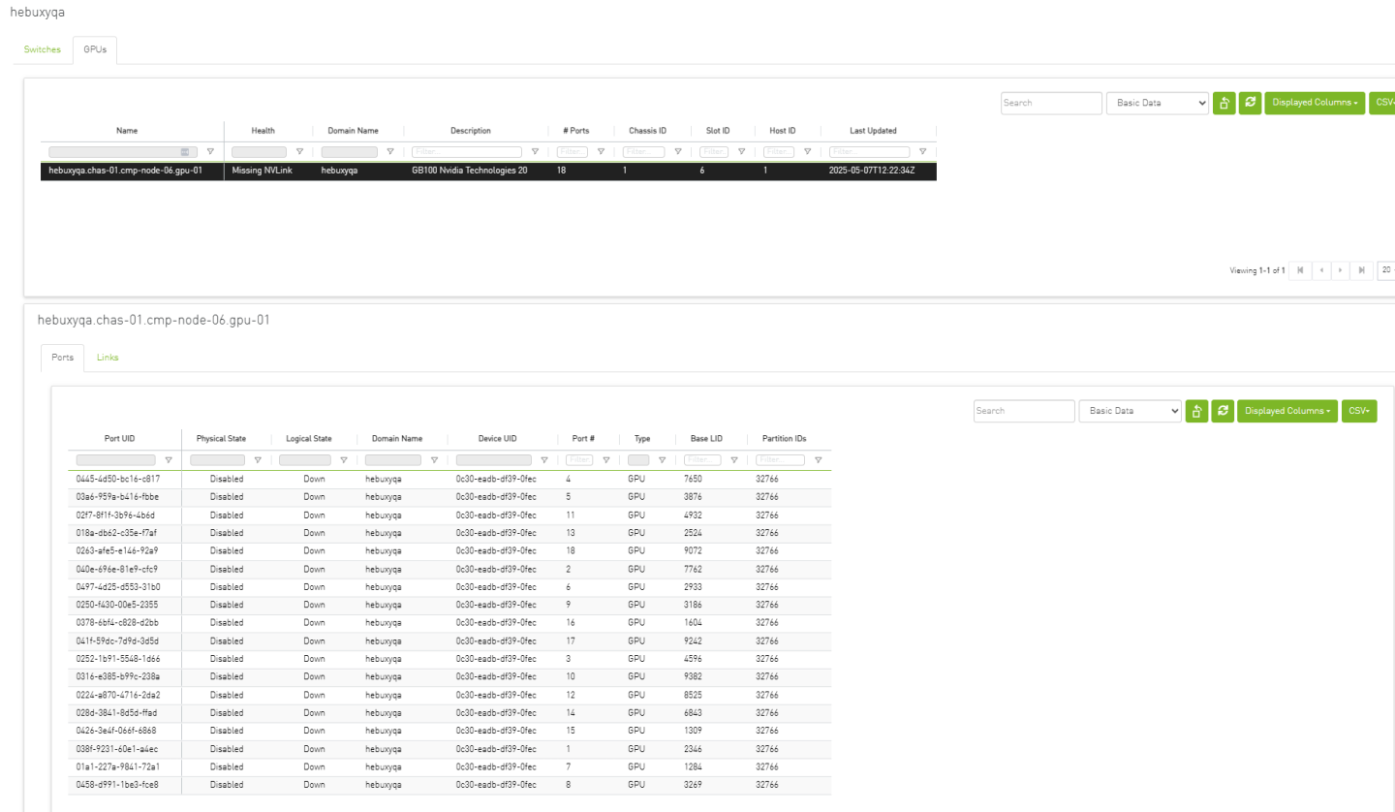
Task: Expand Displayed Columns menu in the Ports table
Action: click(1286, 411)
